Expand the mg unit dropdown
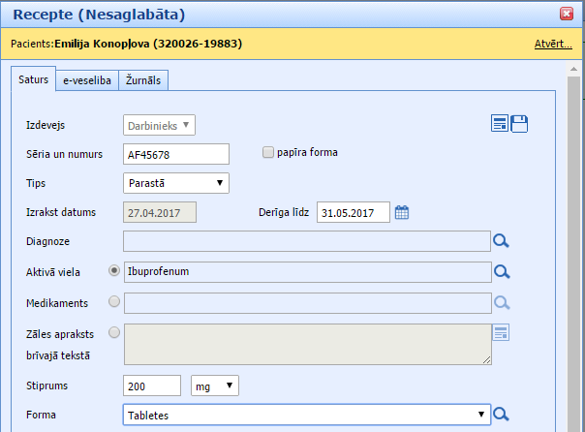Viewport: 585px width, 432px height. tap(215, 386)
